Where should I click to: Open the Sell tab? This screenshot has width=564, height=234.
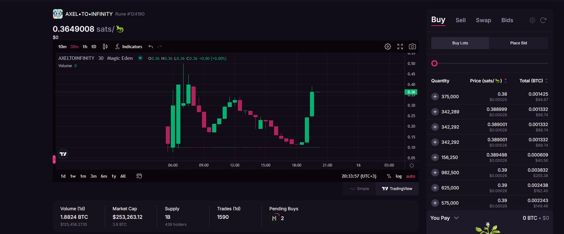[x=461, y=20]
